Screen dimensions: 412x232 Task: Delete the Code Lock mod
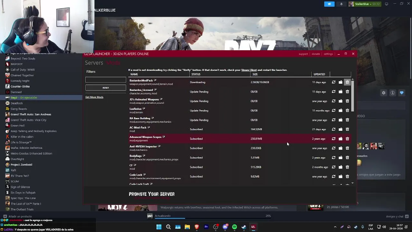click(347, 177)
